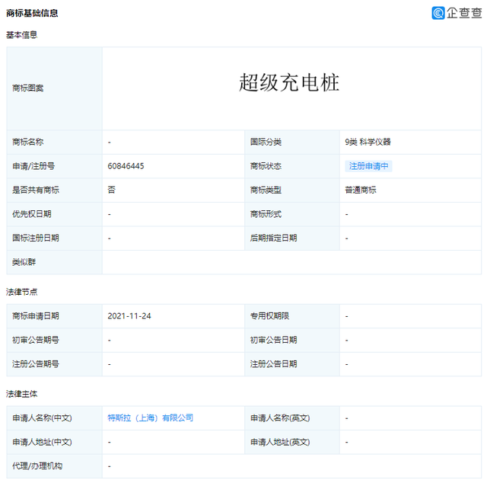
Task: Select the 商标基础信息 page heading
Action: coord(32,13)
